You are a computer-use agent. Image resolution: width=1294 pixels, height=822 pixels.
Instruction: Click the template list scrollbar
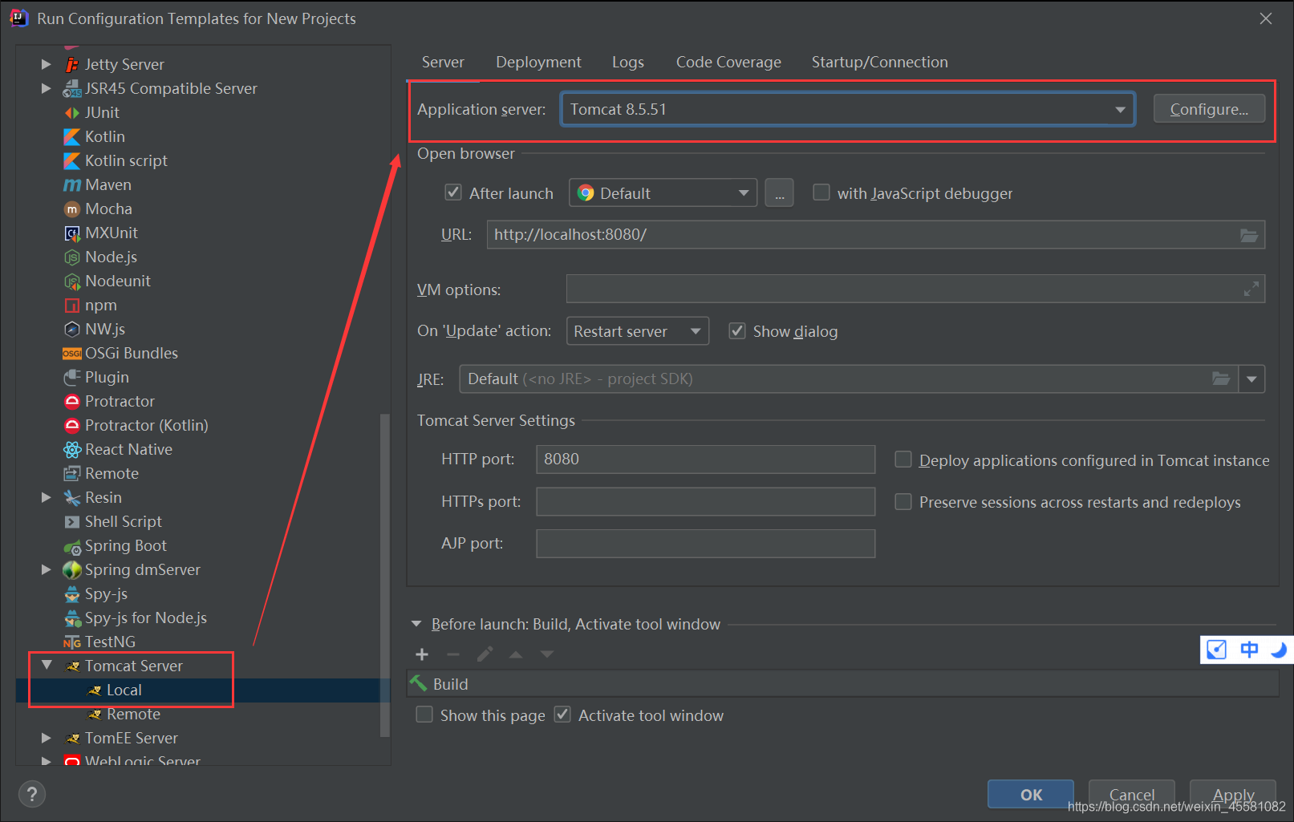[x=385, y=574]
